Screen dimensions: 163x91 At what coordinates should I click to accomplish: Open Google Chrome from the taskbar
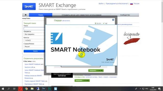26,89
